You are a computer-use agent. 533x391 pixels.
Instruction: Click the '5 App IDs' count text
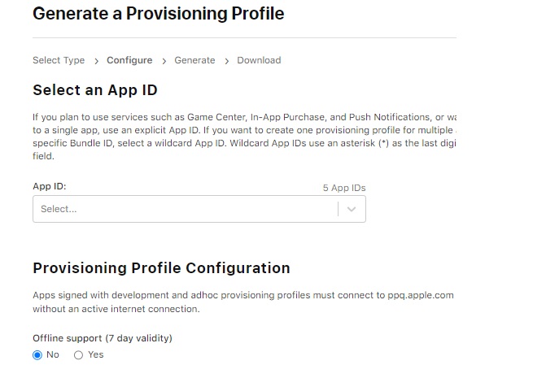tap(344, 188)
